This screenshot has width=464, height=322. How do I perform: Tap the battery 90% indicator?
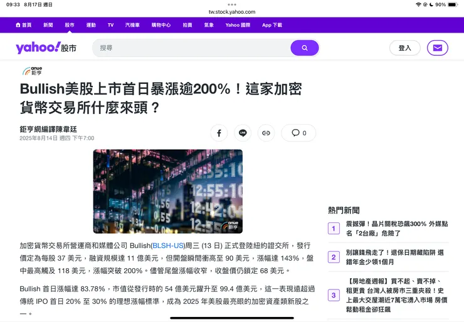click(446, 4)
